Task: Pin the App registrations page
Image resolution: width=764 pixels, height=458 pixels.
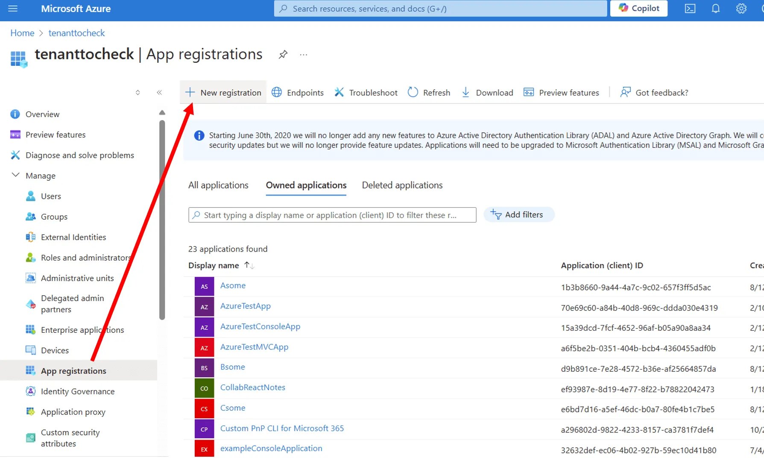Action: pyautogui.click(x=282, y=54)
